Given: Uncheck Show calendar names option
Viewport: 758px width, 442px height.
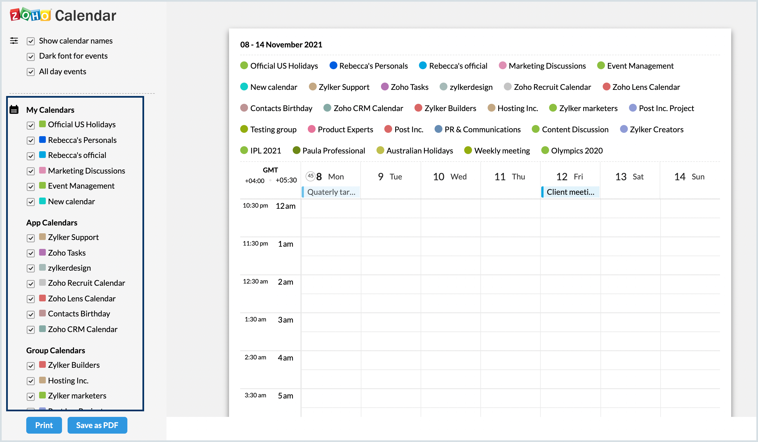Looking at the screenshot, I should point(31,41).
